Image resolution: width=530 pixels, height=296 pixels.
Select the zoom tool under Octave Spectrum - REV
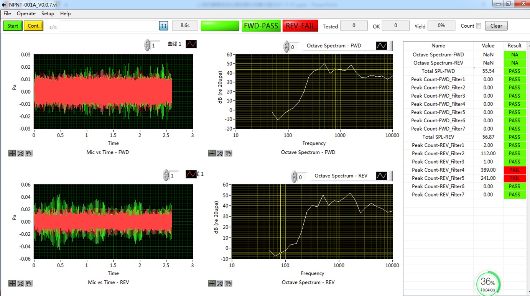pos(220,283)
